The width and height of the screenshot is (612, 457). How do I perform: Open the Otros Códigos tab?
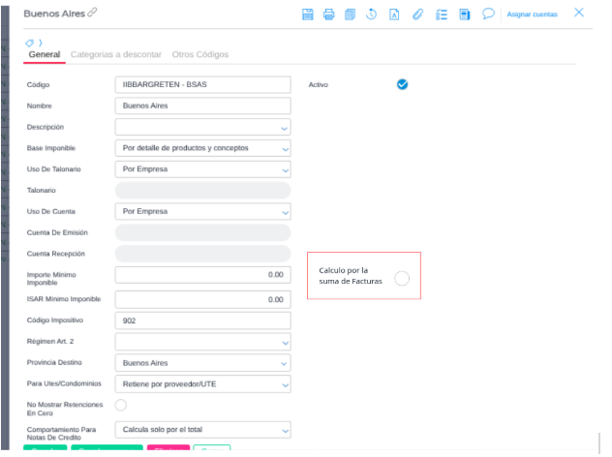tap(200, 55)
